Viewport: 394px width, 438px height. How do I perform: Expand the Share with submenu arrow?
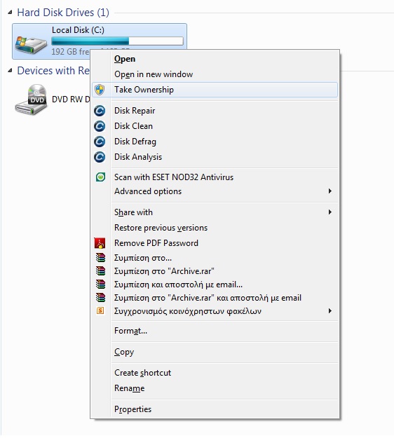(x=330, y=212)
